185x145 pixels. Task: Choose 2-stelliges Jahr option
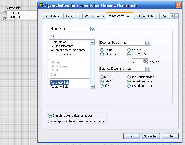pyautogui.click(x=129, y=82)
